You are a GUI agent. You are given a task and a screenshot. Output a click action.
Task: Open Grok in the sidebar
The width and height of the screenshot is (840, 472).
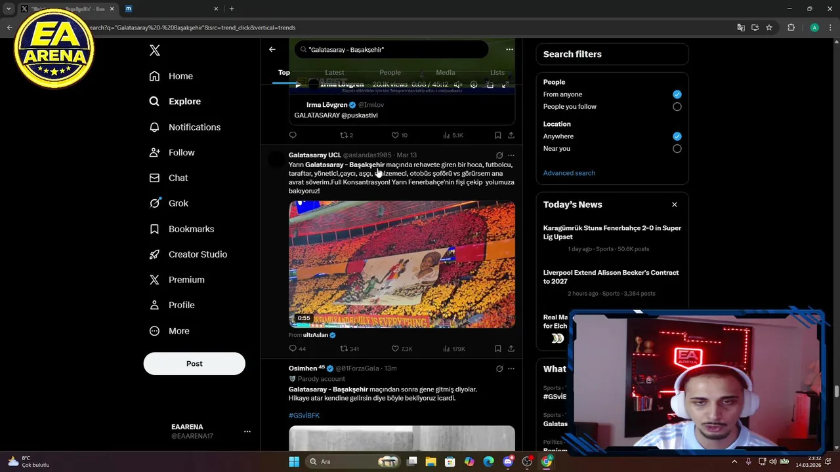[168, 203]
